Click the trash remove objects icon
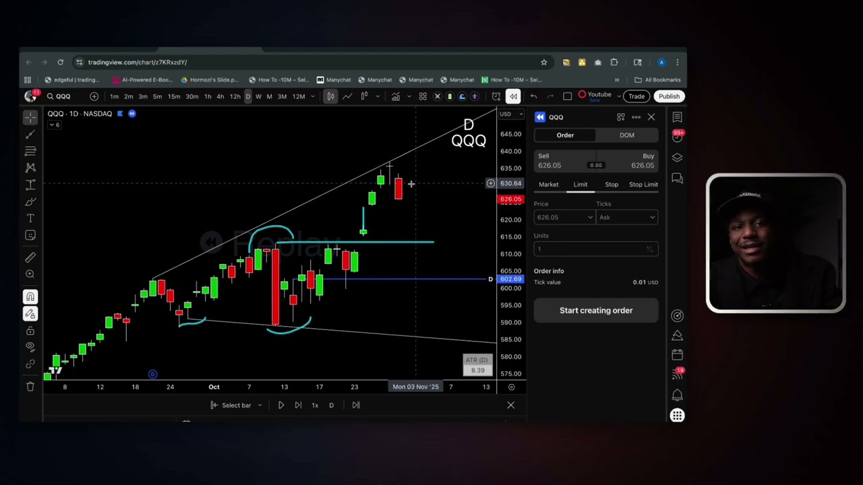Viewport: 863px width, 485px height. tap(30, 386)
